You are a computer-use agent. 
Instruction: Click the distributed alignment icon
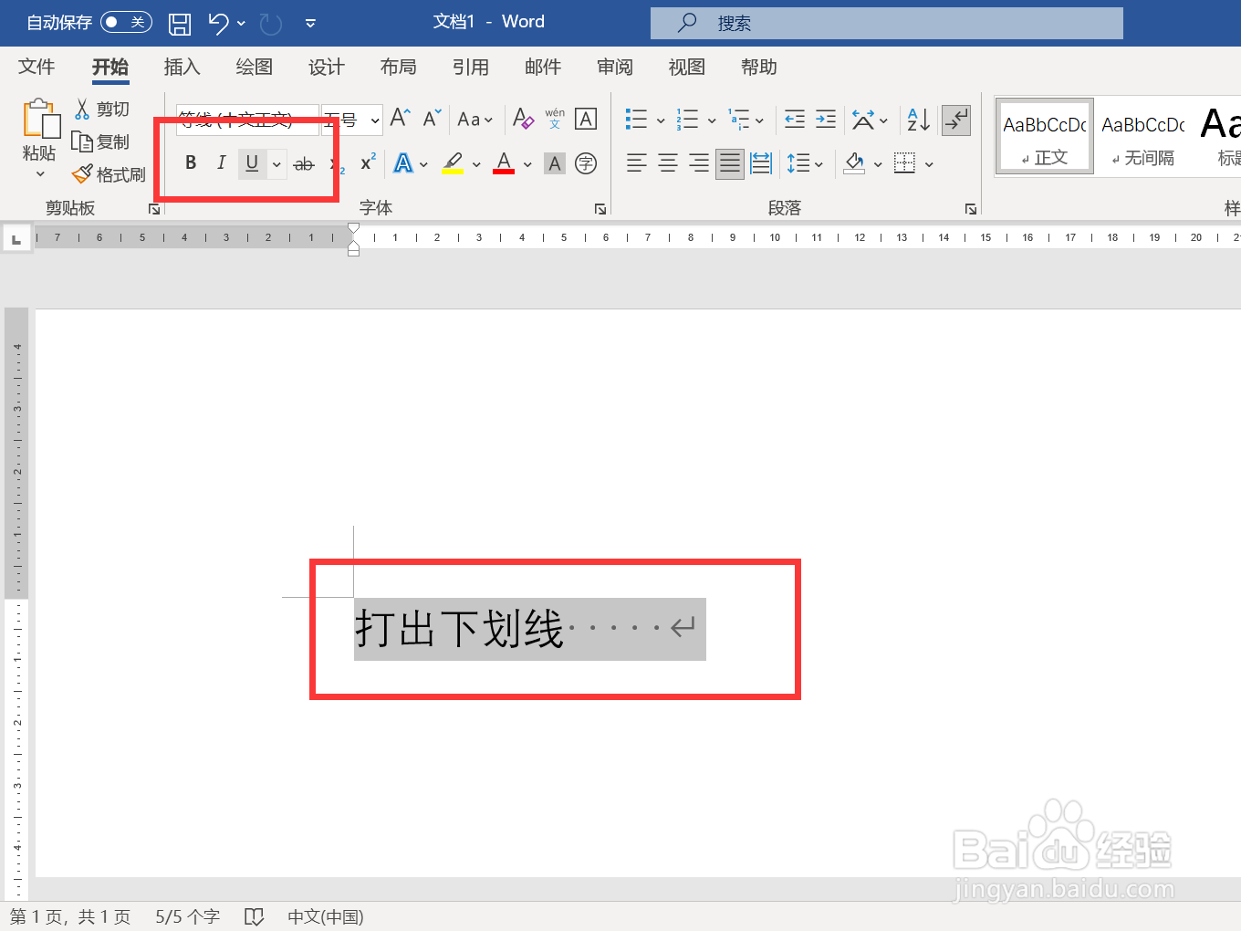point(761,163)
